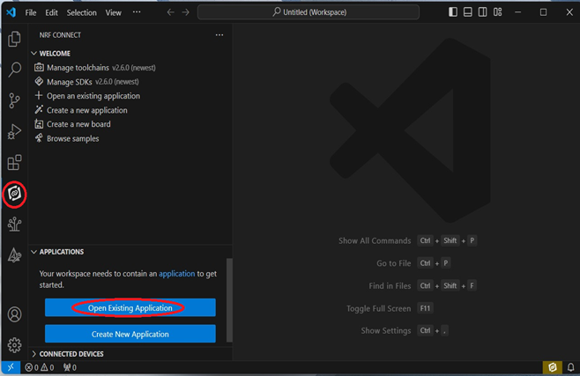Viewport: 580px width, 376px height.
Task: Click the notifications bell in status bar
Action: 570,367
